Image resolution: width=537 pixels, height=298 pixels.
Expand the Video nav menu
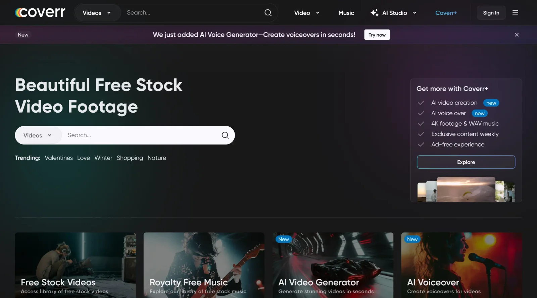tap(307, 13)
